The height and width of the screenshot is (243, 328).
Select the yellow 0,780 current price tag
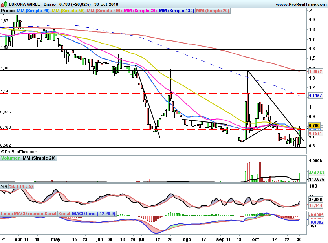click(x=314, y=125)
